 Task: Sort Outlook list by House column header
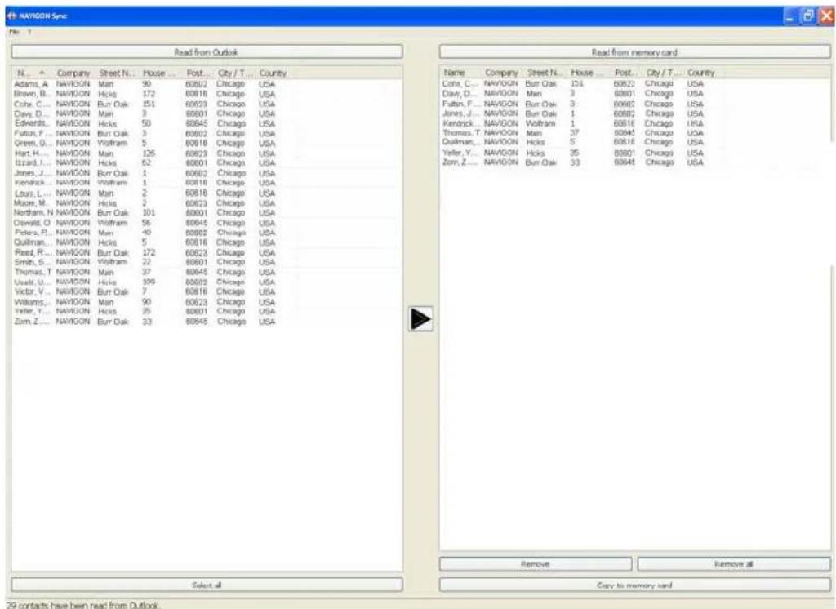pos(159,73)
